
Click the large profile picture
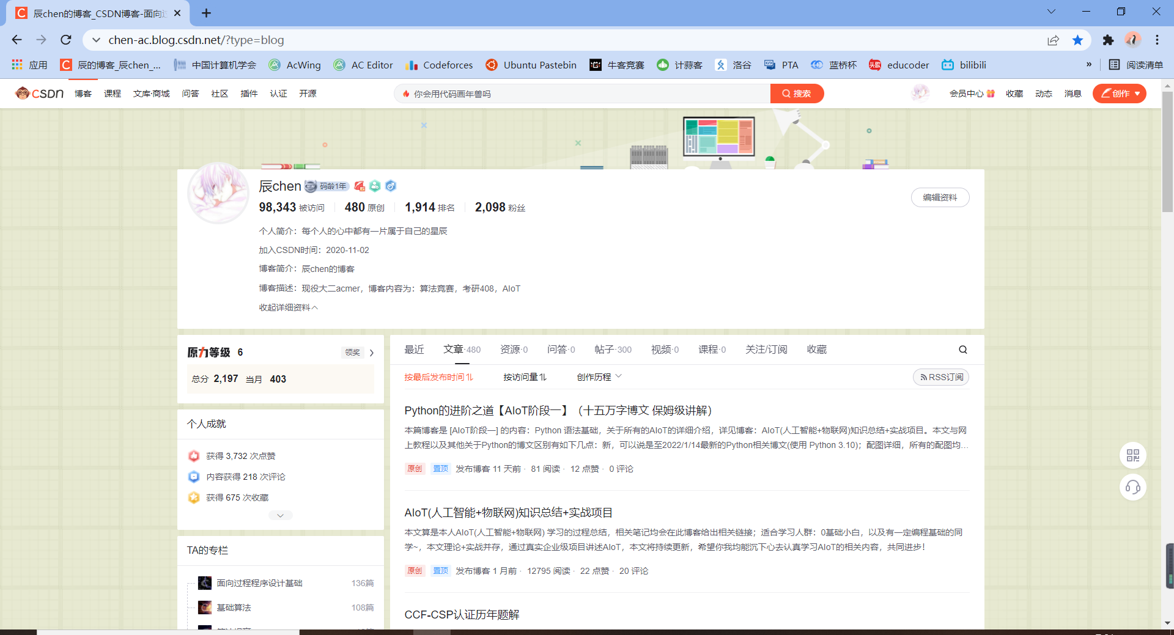tap(218, 193)
